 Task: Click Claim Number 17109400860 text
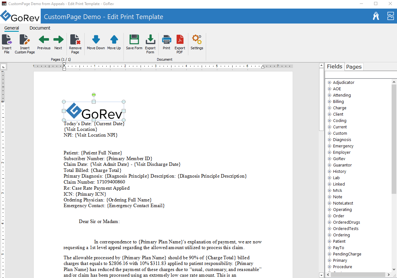(x=94, y=182)
